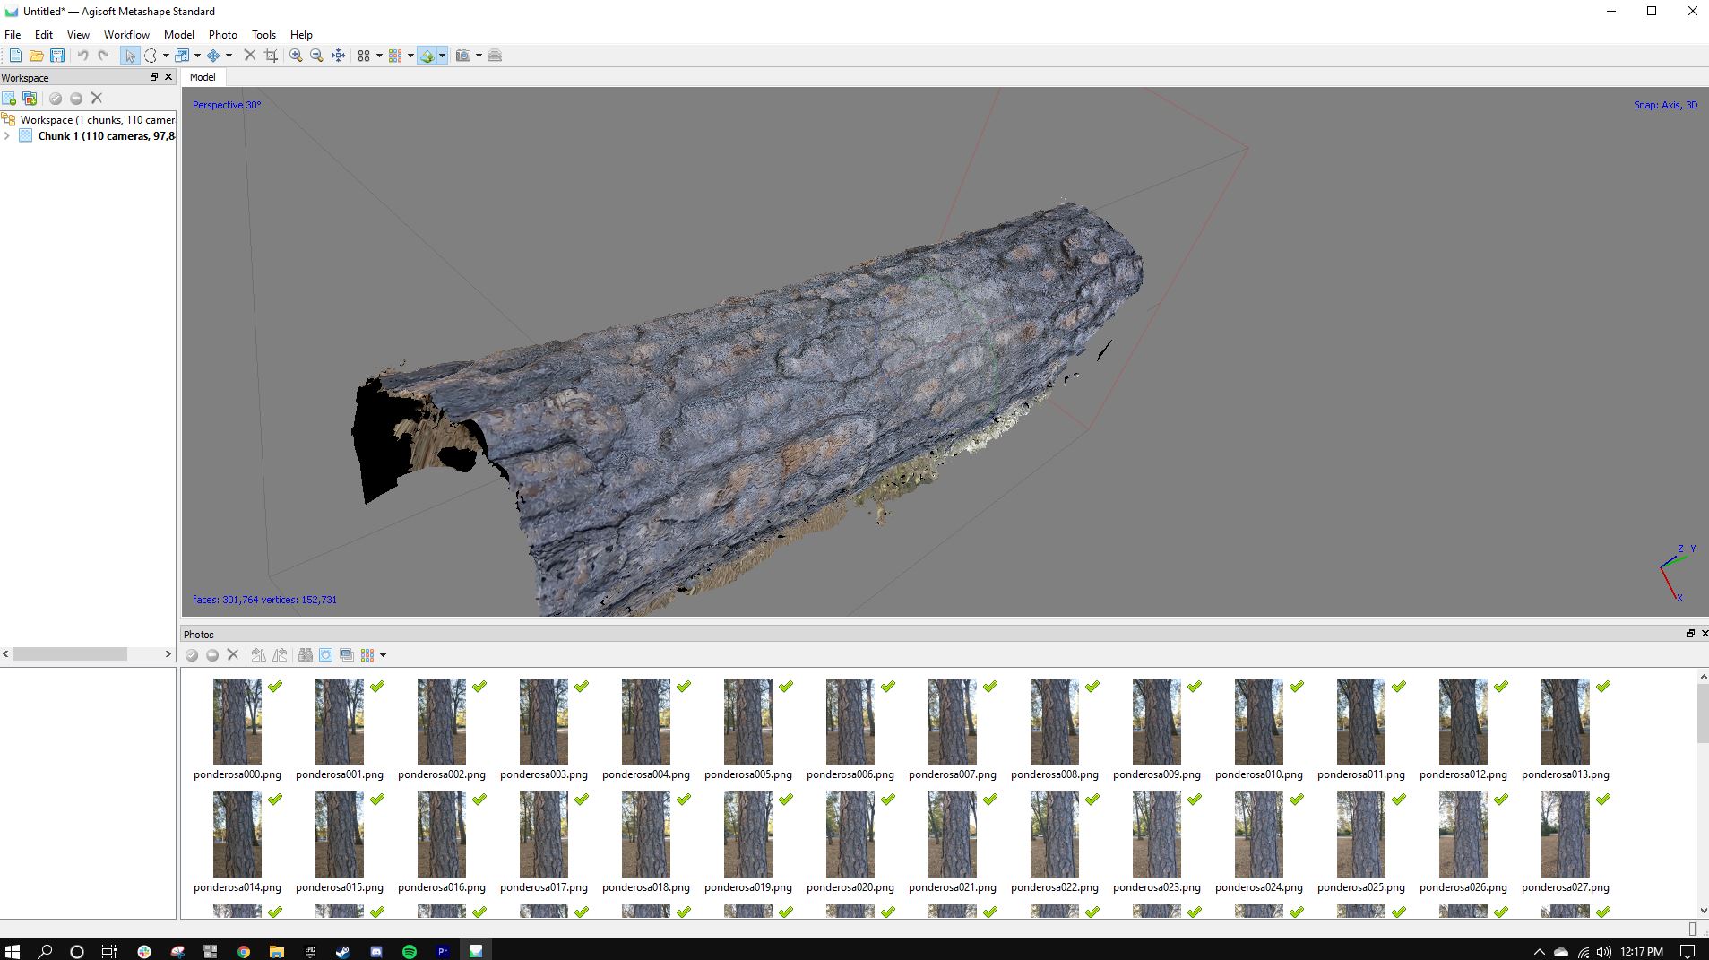Screen dimensions: 1709x960
Task: Toggle the textured model view button
Action: click(427, 56)
